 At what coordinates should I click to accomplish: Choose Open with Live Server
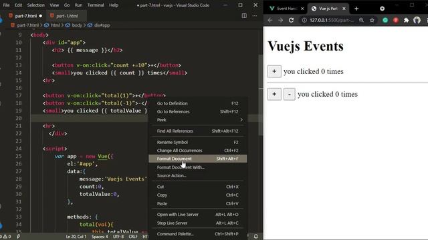198,215
